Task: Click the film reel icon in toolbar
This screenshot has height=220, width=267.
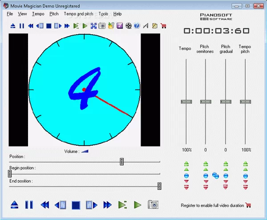Action: (x=129, y=26)
